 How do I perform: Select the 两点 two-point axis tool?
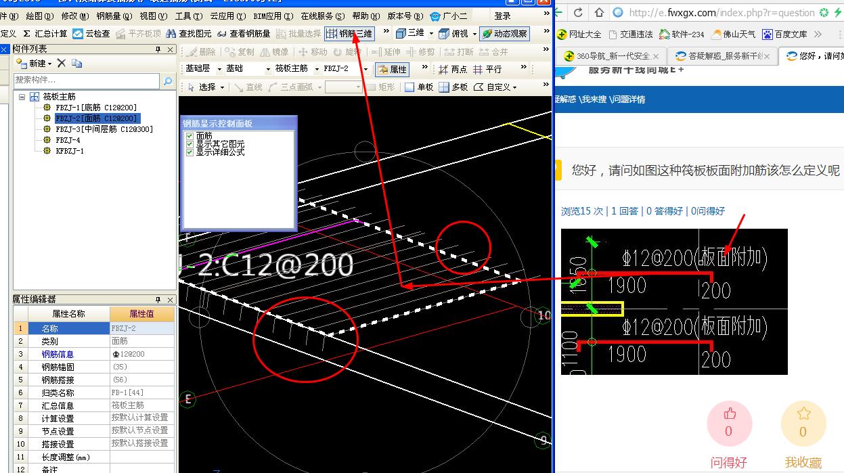(x=452, y=69)
